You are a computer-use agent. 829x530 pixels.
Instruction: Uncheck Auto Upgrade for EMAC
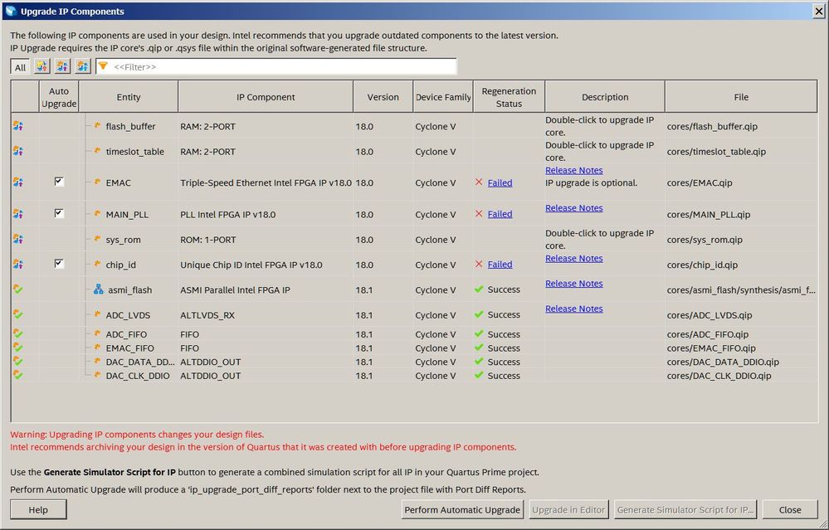tap(59, 182)
